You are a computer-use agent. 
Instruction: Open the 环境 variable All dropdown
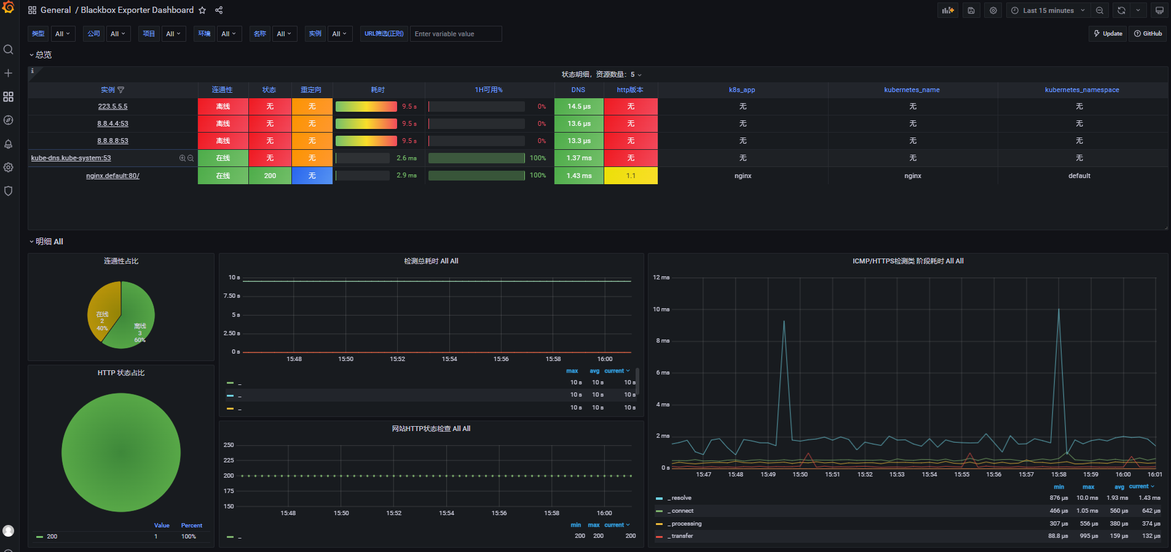pyautogui.click(x=229, y=34)
